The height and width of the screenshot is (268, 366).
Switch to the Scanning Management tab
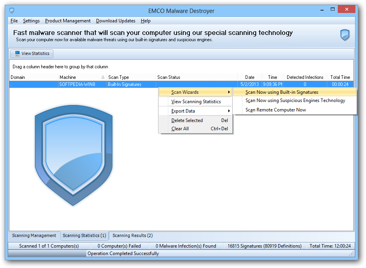(34, 235)
